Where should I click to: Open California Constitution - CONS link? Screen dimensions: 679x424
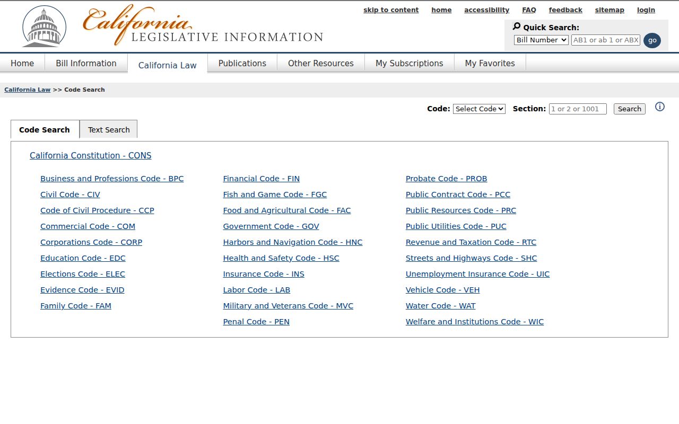point(91,155)
